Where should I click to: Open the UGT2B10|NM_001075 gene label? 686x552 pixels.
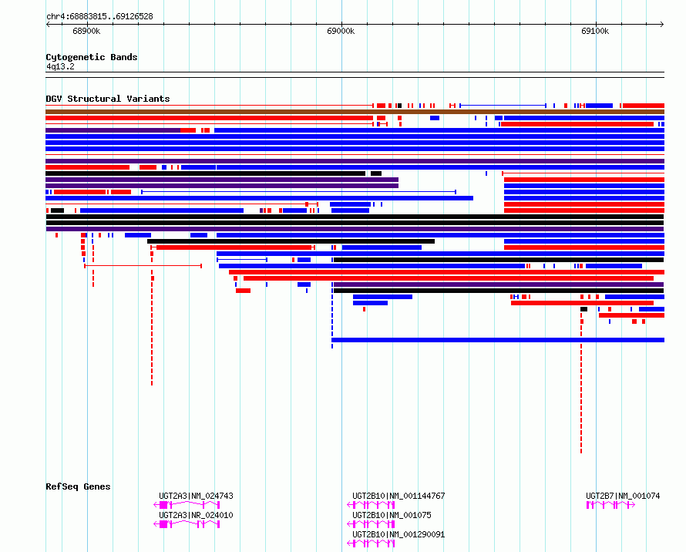(x=392, y=515)
